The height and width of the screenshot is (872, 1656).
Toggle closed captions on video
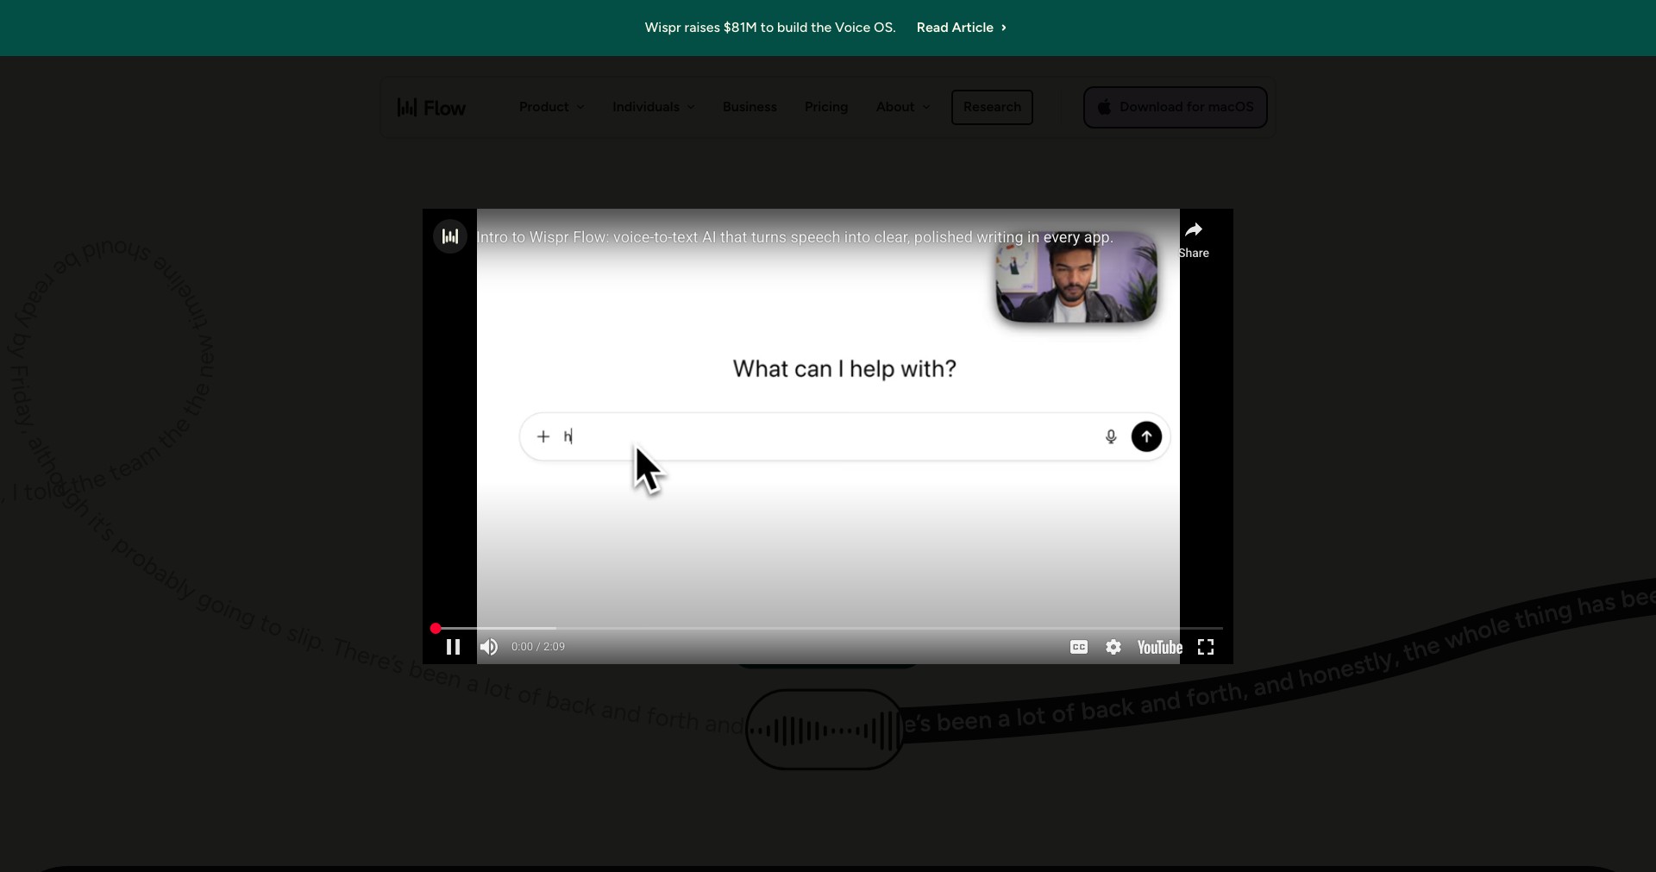pyautogui.click(x=1079, y=647)
